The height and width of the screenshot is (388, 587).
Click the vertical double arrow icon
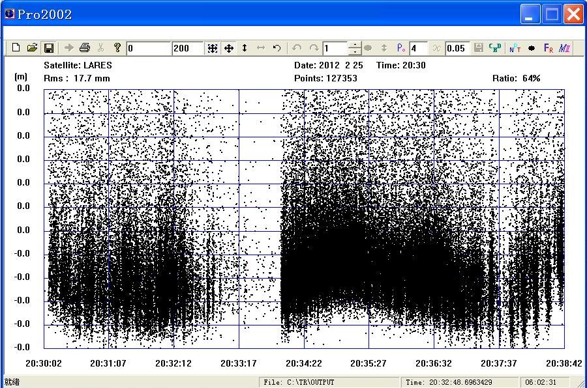coord(245,48)
